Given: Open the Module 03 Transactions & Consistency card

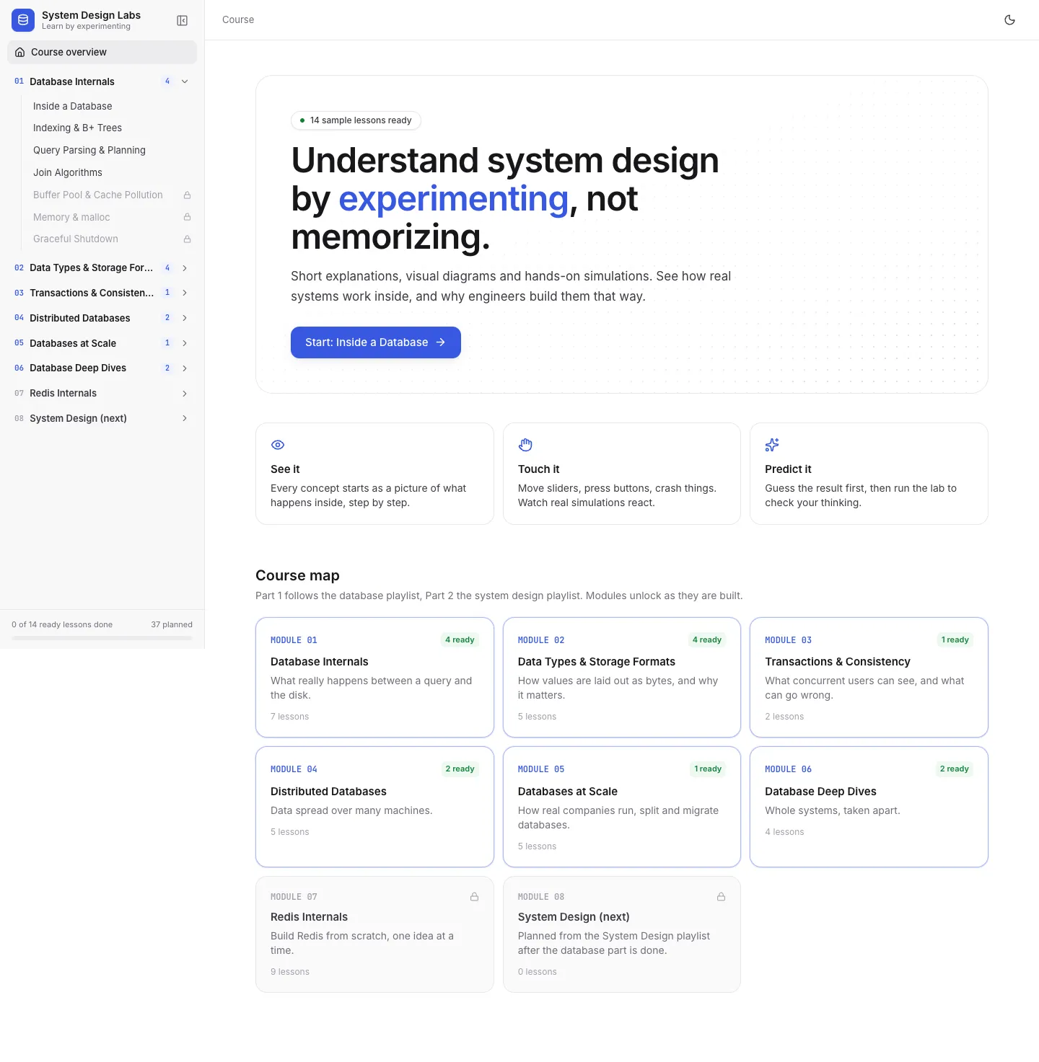Looking at the screenshot, I should (869, 678).
